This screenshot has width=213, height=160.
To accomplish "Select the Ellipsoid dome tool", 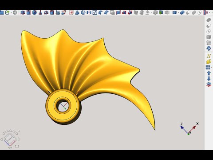I will click(x=46, y=12).
